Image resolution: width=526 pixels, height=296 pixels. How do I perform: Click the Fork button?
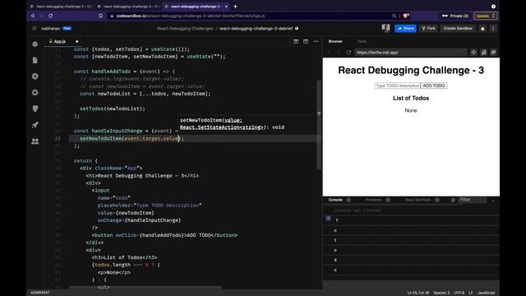pyautogui.click(x=429, y=29)
